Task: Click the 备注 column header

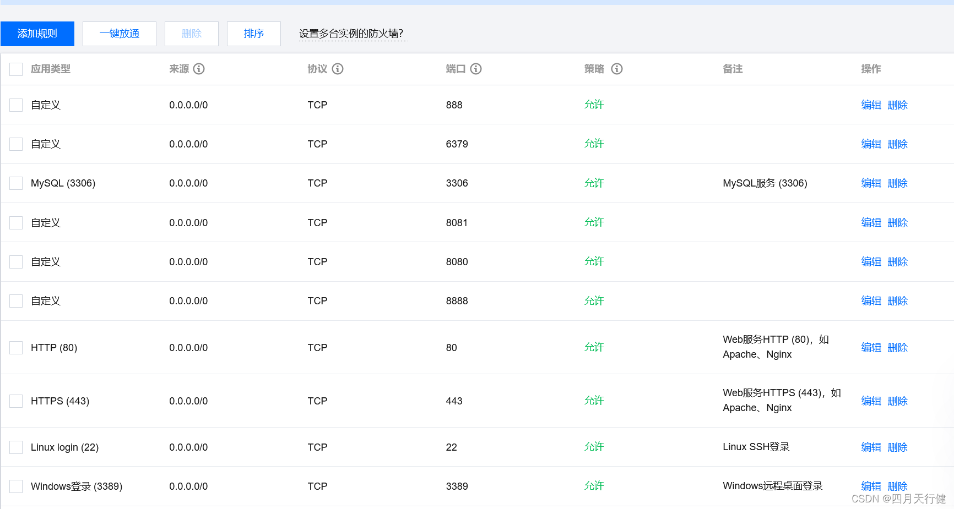Action: coord(733,69)
